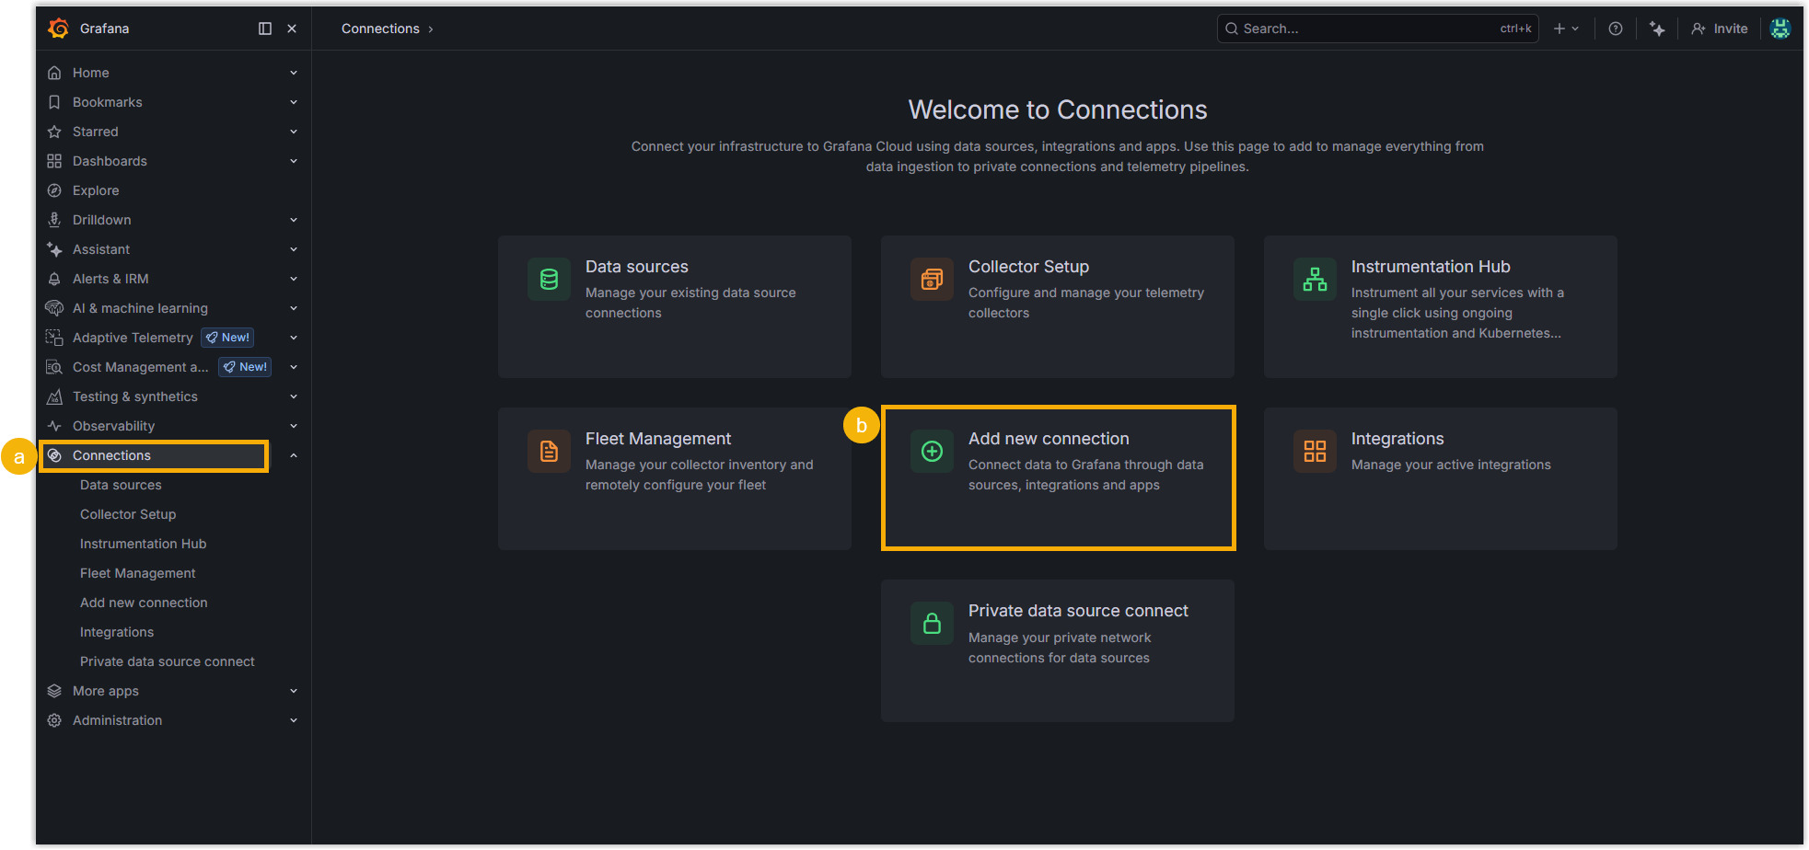Screen dimensions: 1809x850
Task: Click the Starred star icon
Action: 54,132
